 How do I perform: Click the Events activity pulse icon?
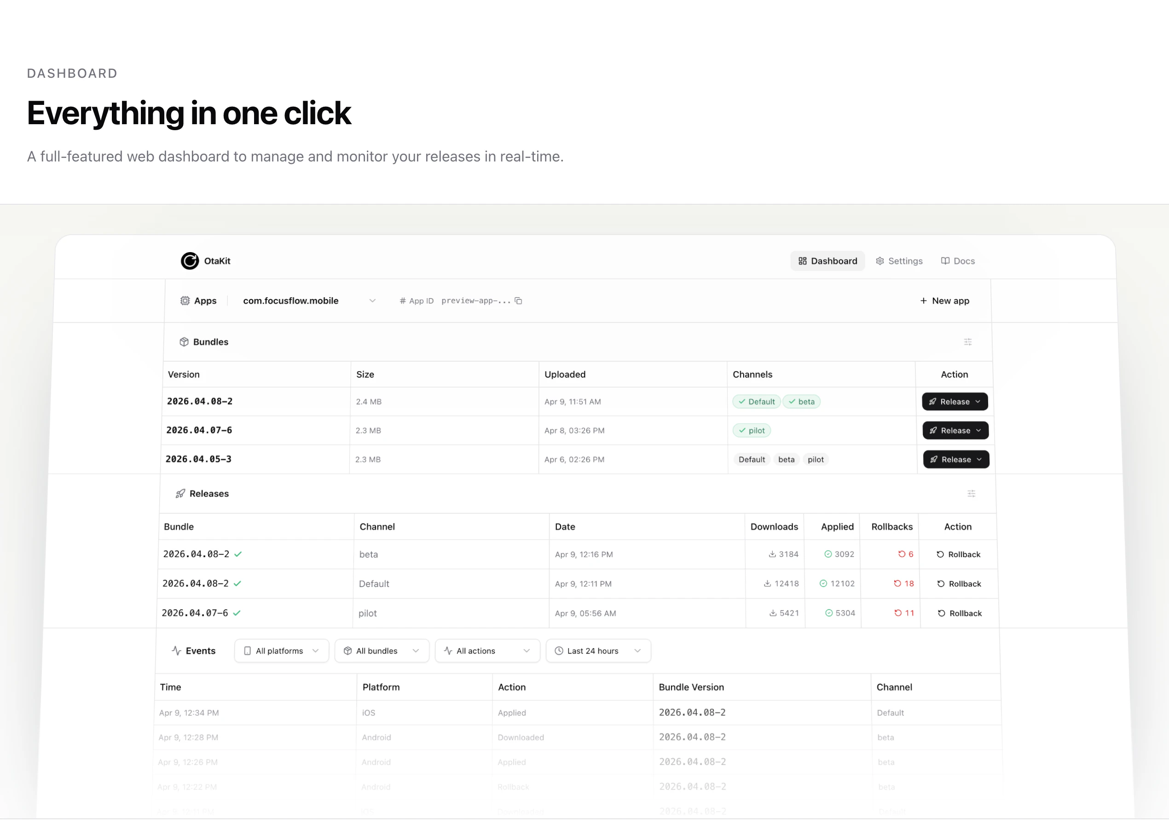tap(176, 650)
